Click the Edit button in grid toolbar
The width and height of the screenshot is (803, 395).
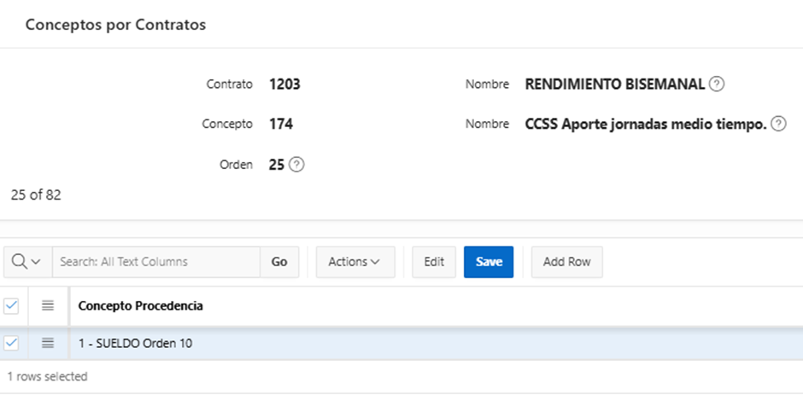click(434, 262)
